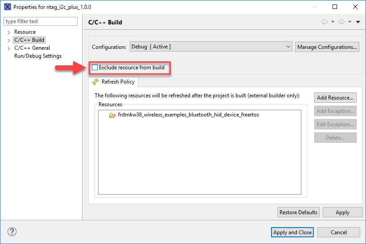Click the frdmkw36 resource folder icon

click(112, 115)
